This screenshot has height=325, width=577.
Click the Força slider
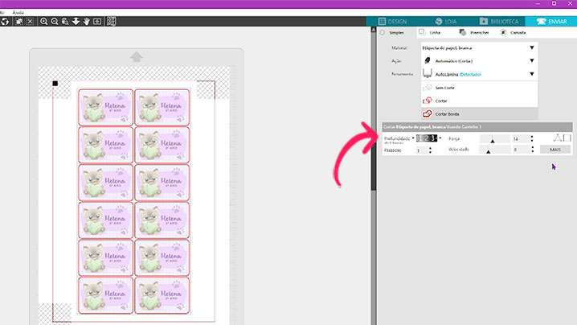pyautogui.click(x=493, y=139)
